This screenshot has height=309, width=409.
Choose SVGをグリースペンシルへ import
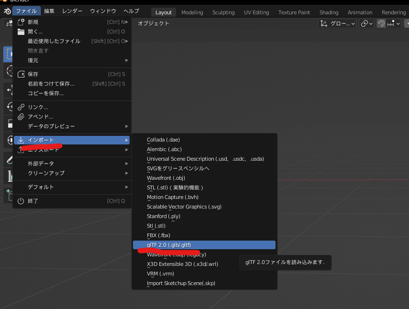click(204, 168)
